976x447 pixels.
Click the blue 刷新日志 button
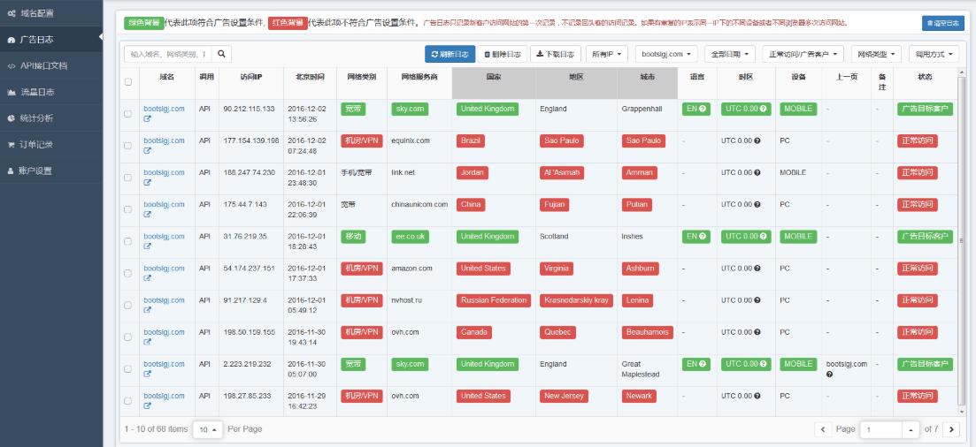(x=450, y=54)
